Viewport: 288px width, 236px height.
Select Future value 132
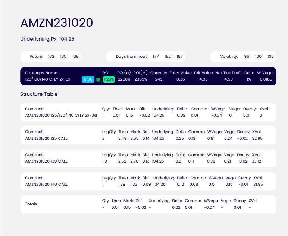[51, 57]
